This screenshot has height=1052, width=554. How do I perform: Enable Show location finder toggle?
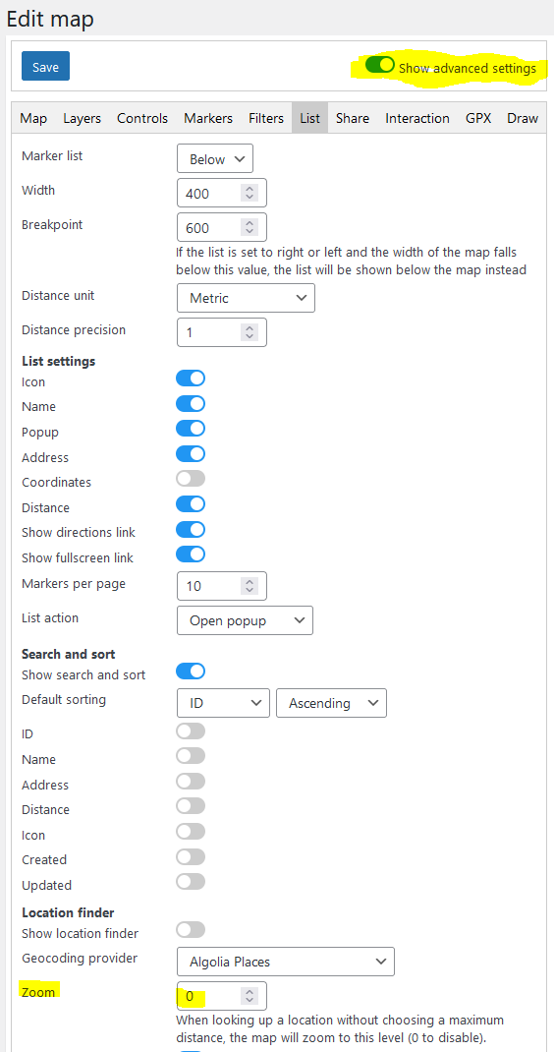click(x=191, y=930)
